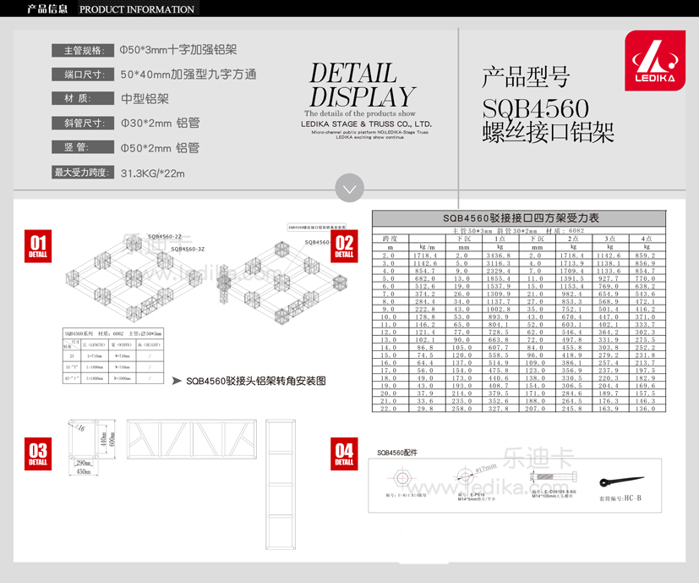Click table cell "245.8" in last row
Viewport: 699px width, 583px height.
[x=572, y=409]
